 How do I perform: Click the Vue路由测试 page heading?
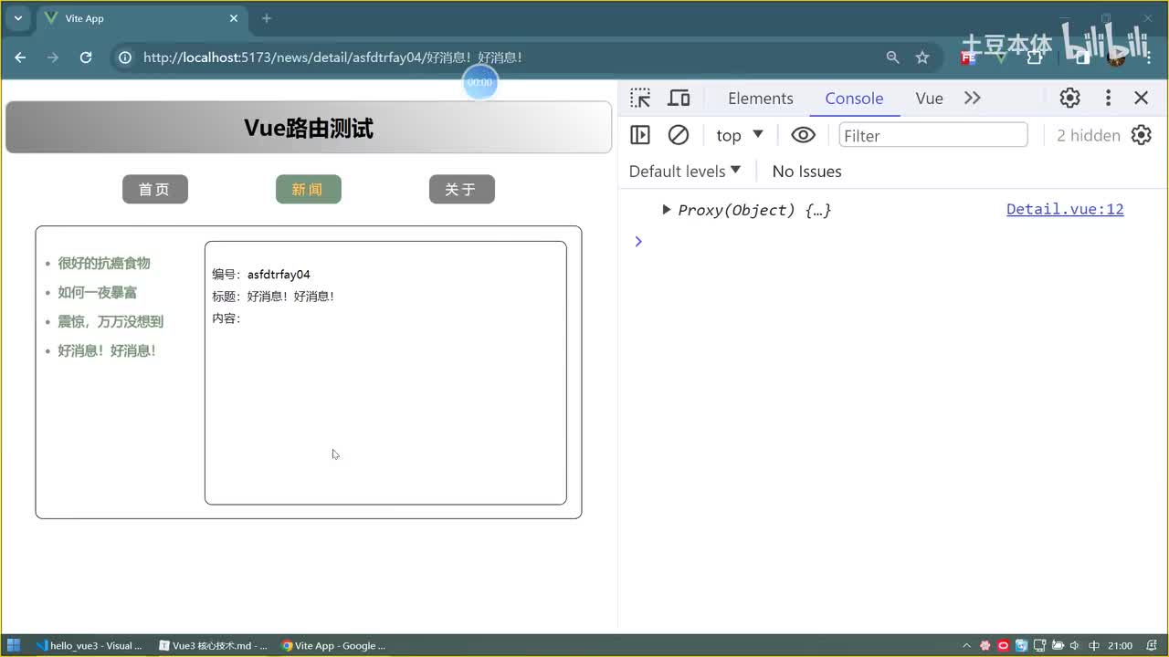tap(309, 128)
